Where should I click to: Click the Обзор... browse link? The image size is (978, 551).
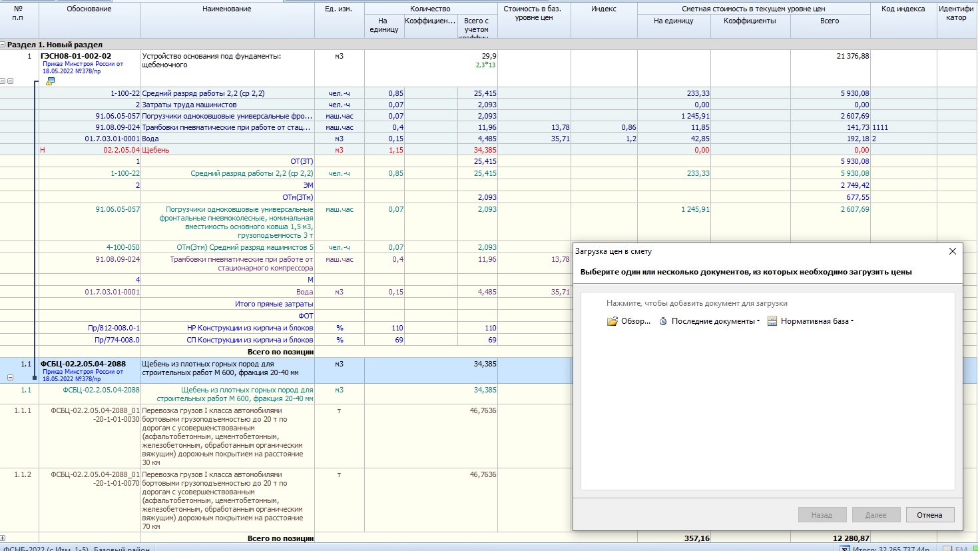point(636,321)
